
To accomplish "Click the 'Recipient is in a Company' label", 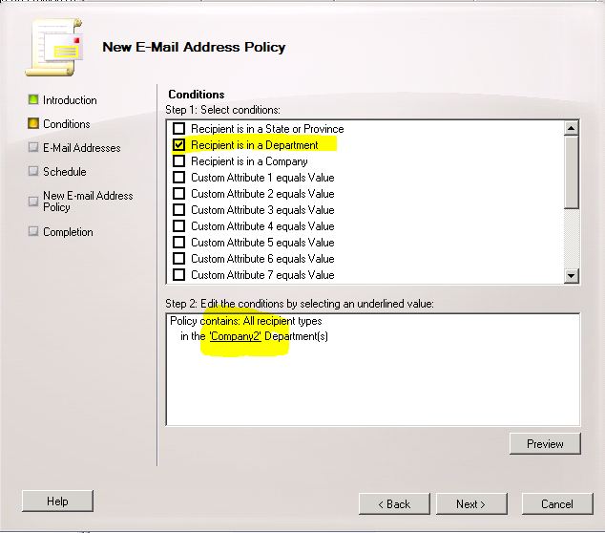I will [x=249, y=161].
